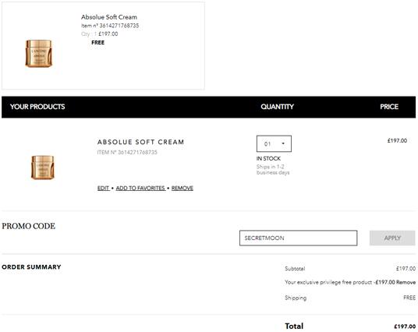Click the ORDER SUMMARY heading

tap(31, 267)
